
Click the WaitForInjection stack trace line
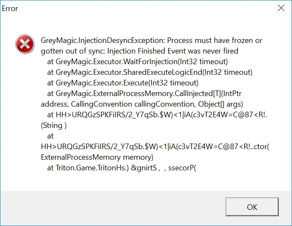point(138,62)
